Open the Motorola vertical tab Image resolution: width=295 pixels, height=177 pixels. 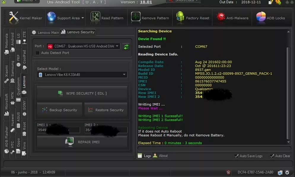click(7, 44)
